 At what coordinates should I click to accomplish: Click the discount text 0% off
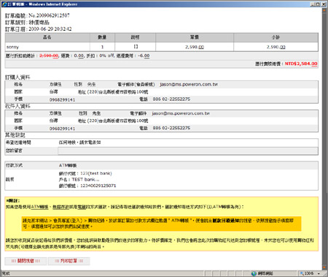(x=106, y=56)
